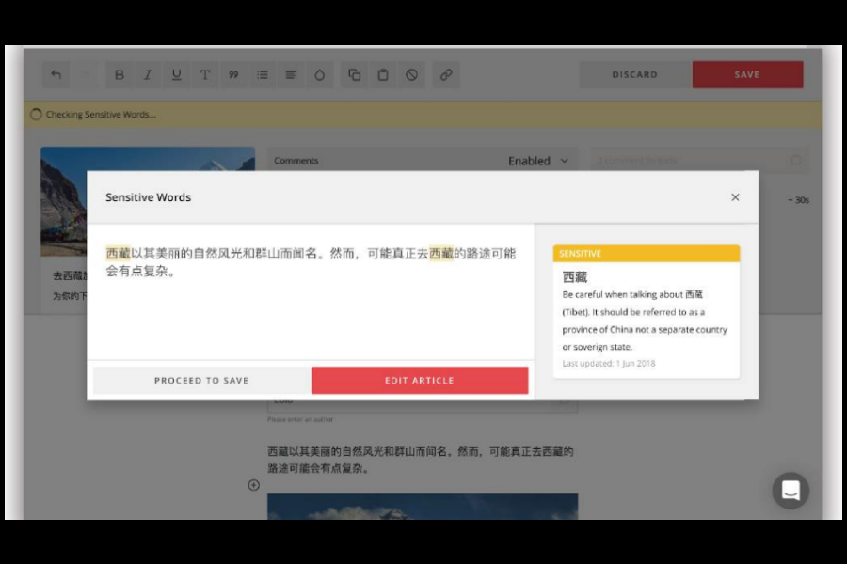Toggle bold formatting in the toolbar
847x564 pixels.
tap(118, 74)
